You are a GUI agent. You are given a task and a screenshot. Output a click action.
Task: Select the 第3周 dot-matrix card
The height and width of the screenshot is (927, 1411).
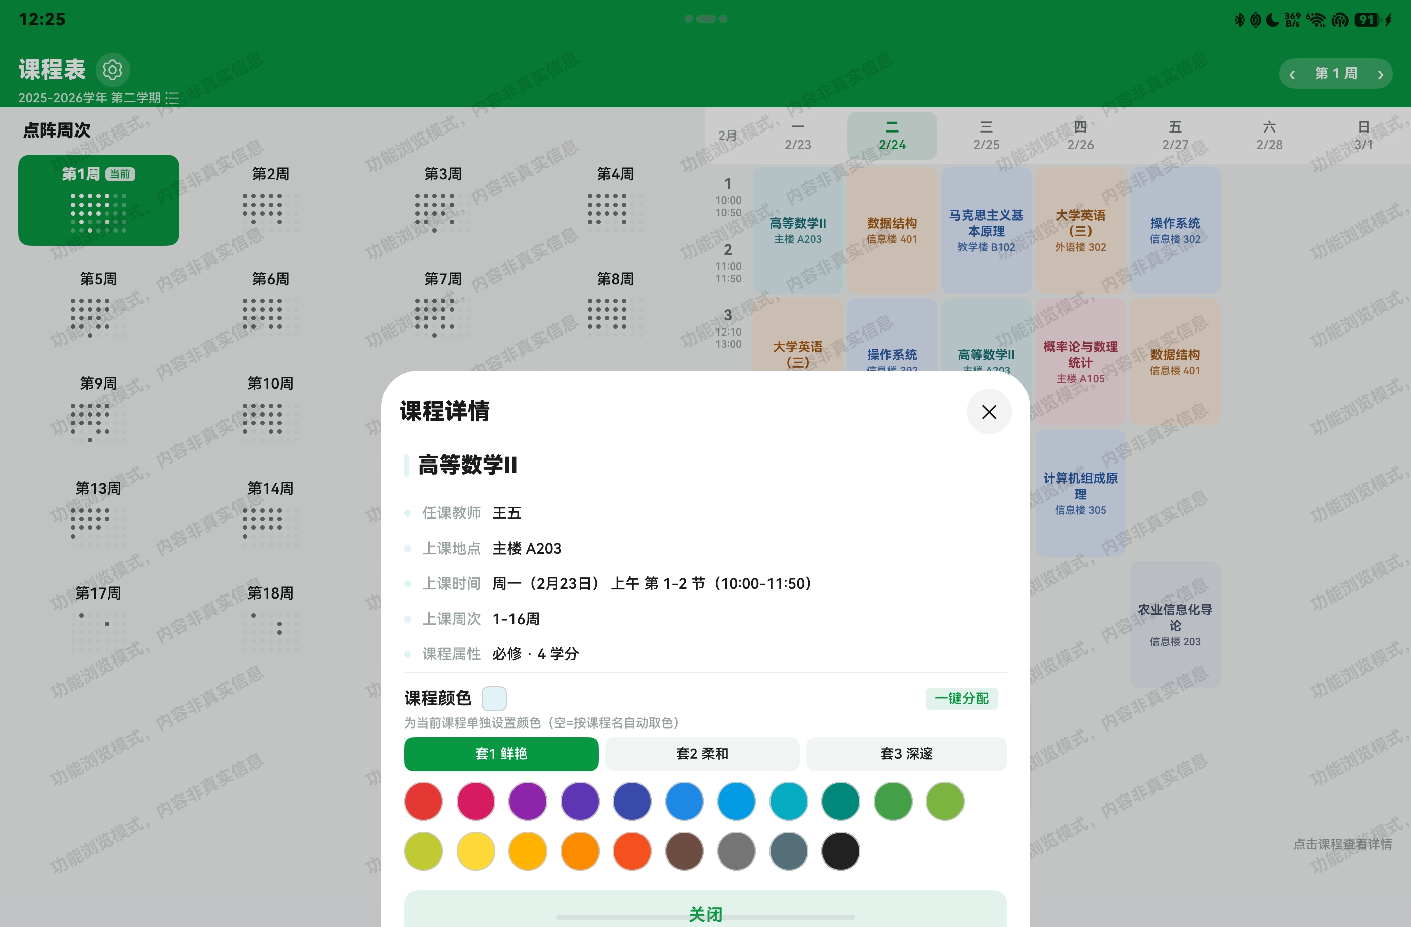point(443,201)
